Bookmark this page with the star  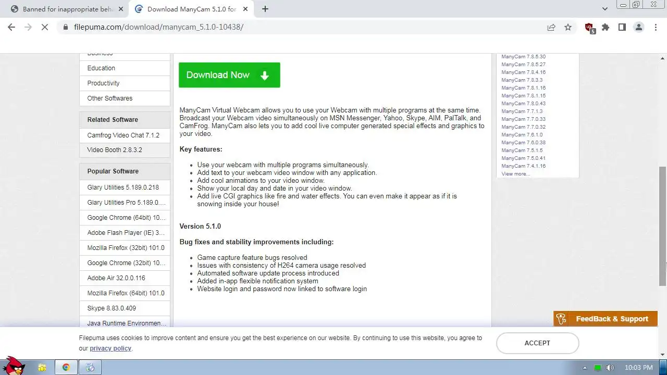(x=568, y=27)
